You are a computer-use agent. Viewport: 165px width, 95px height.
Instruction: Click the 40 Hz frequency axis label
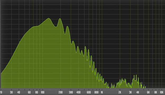coord(19,92)
